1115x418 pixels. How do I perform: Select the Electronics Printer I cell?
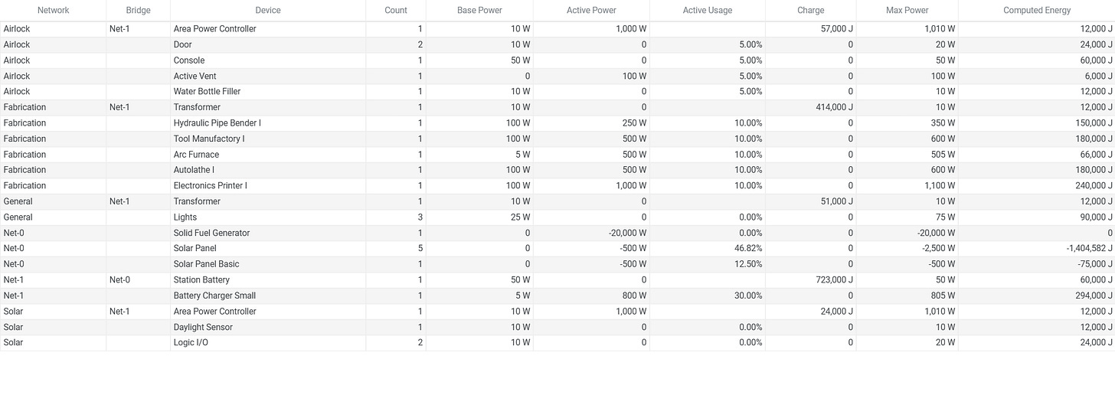pyautogui.click(x=268, y=186)
